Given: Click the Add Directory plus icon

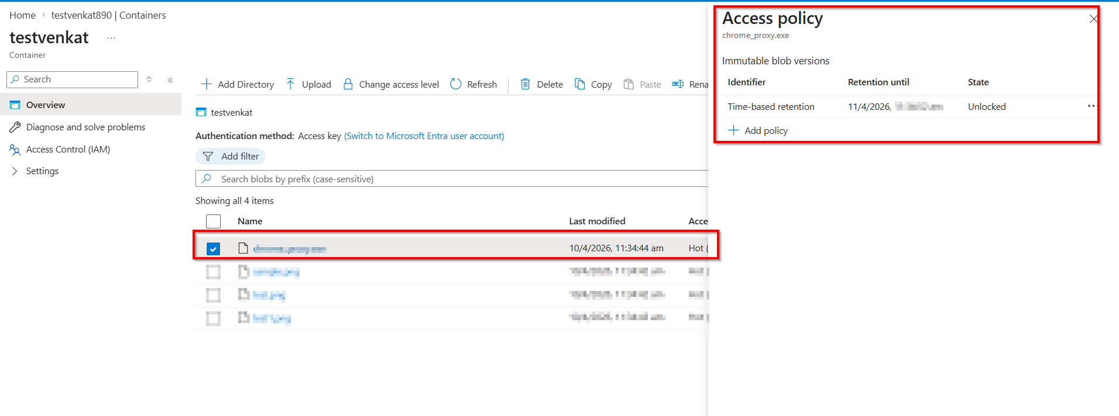Looking at the screenshot, I should (x=206, y=84).
